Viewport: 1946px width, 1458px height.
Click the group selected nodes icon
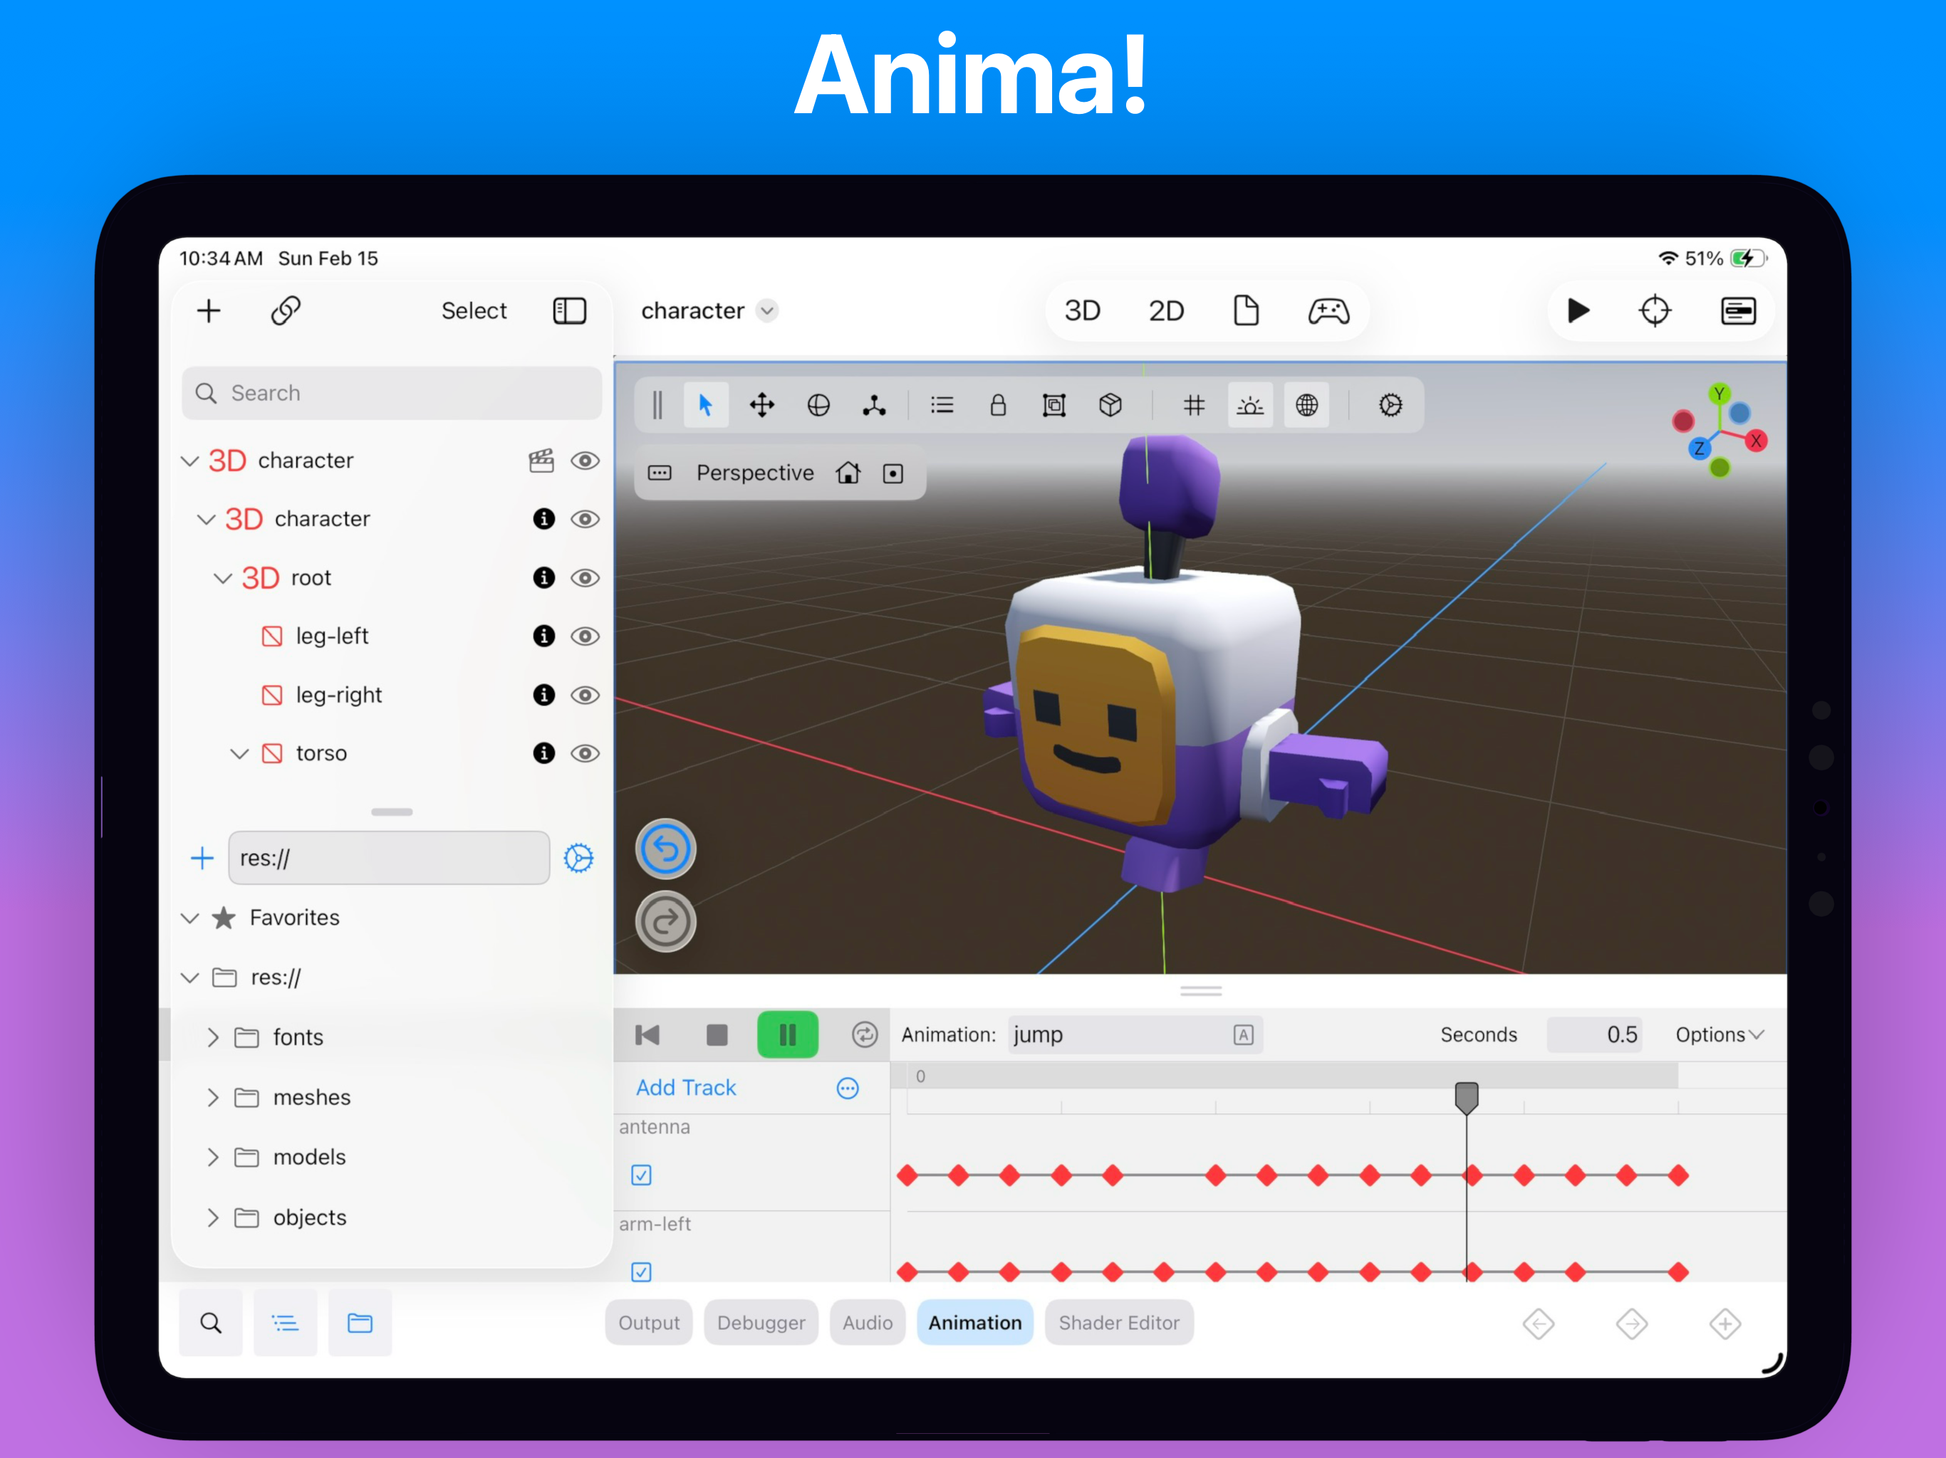(1054, 404)
